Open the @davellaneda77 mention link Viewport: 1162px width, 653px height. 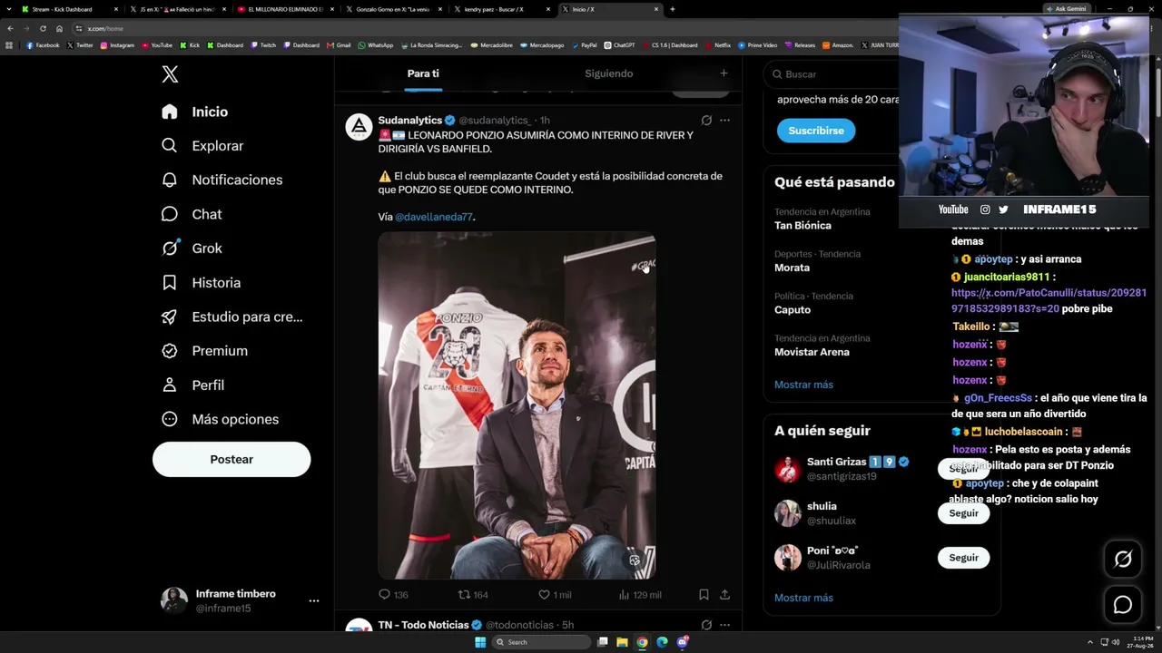(x=434, y=217)
